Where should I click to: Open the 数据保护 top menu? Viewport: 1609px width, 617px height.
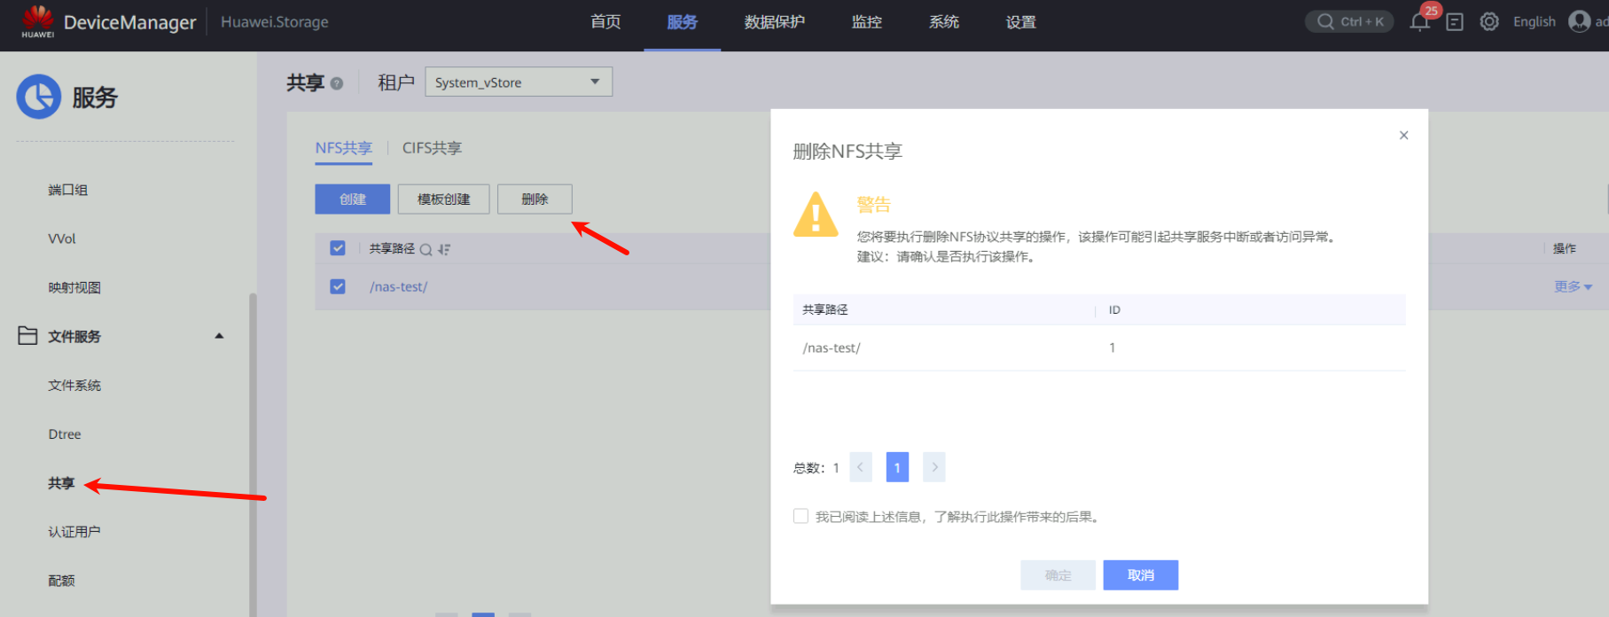774,22
